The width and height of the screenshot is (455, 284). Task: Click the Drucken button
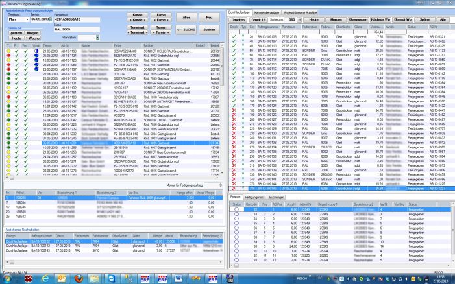tap(238, 19)
